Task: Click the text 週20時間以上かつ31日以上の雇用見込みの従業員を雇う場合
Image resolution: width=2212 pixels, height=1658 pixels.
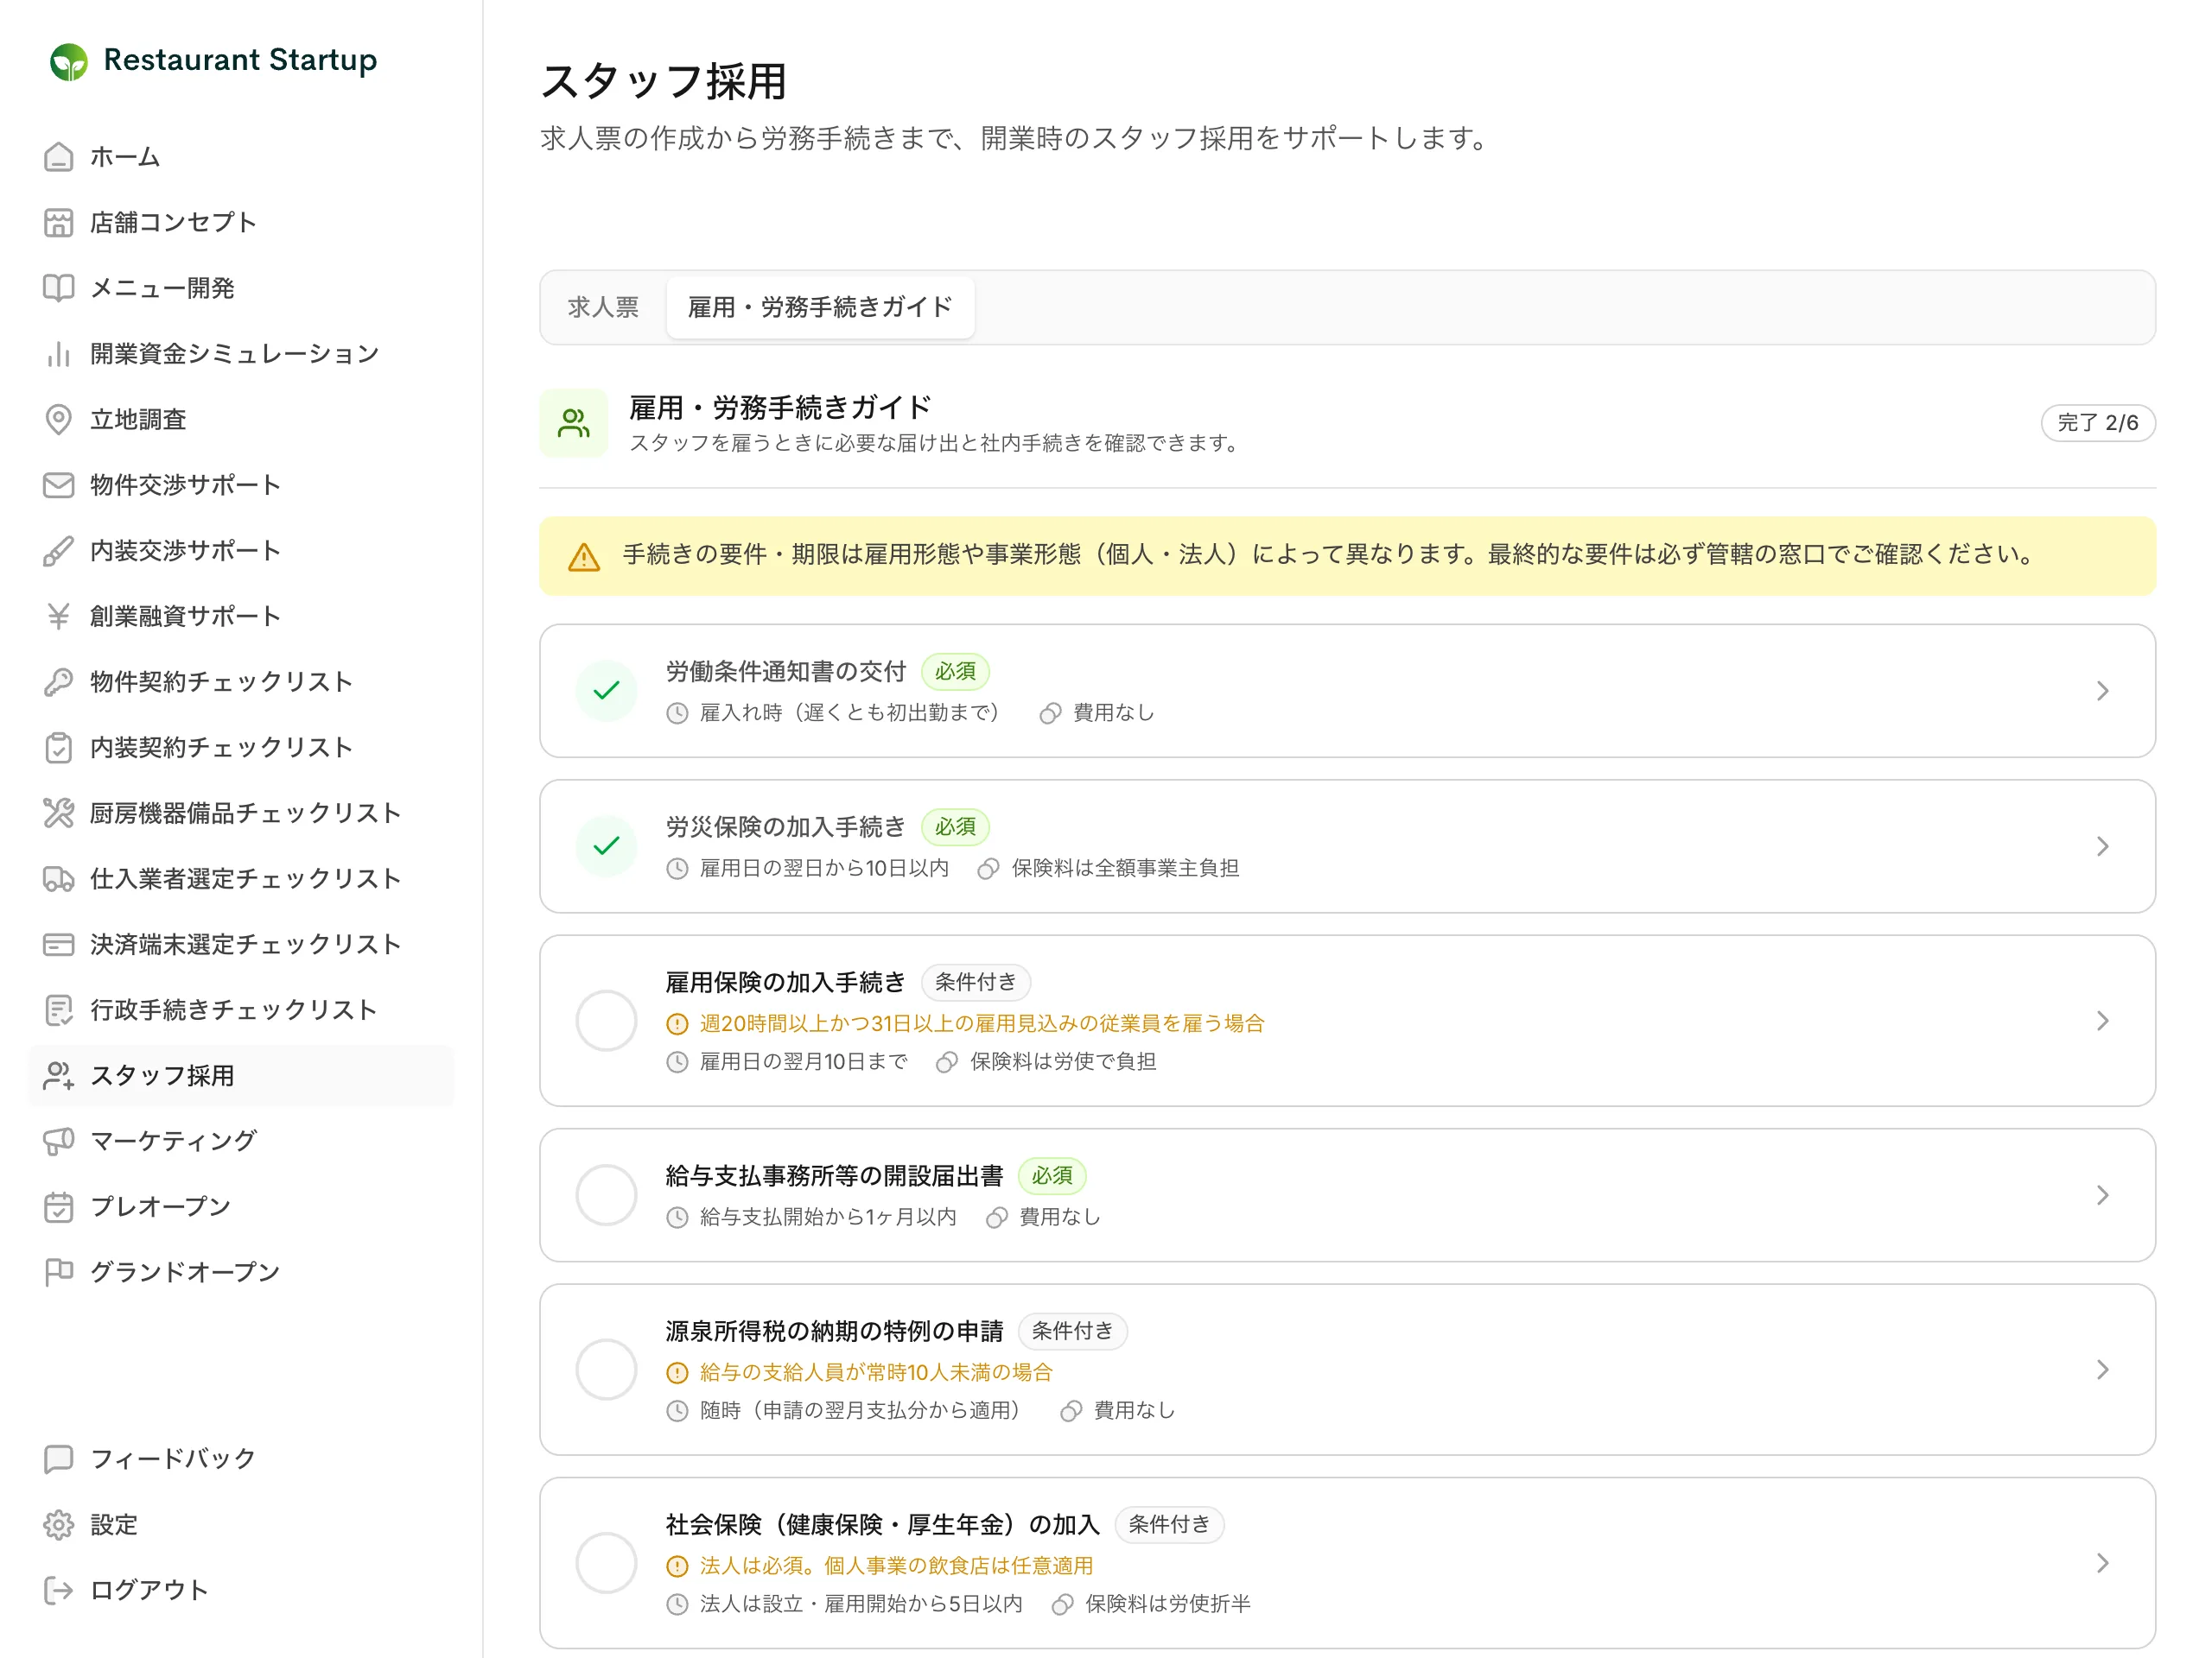Action: point(982,1023)
